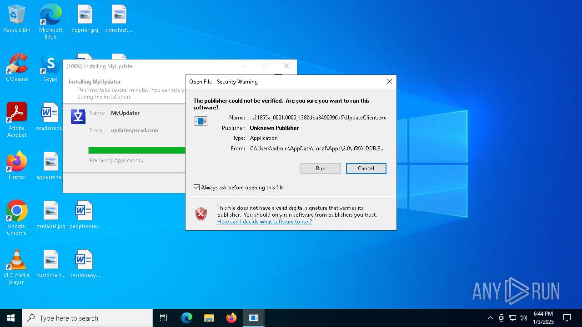Click the MyUpdater download icon in installer
This screenshot has height=327, width=582.
[78, 117]
